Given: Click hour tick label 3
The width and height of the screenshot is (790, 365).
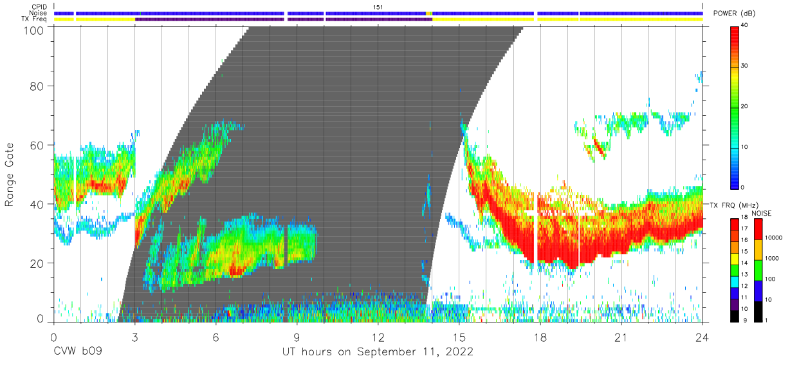Looking at the screenshot, I should 134,337.
